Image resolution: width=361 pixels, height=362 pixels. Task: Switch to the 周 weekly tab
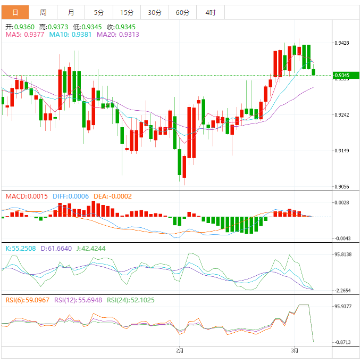point(43,12)
